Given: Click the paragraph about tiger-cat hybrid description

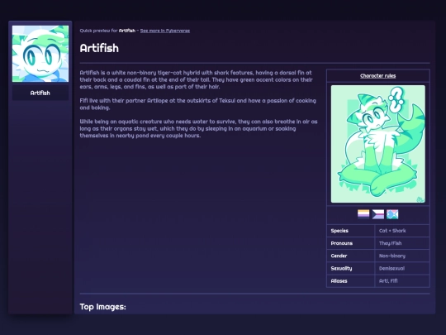Looking at the screenshot, I should (197, 79).
